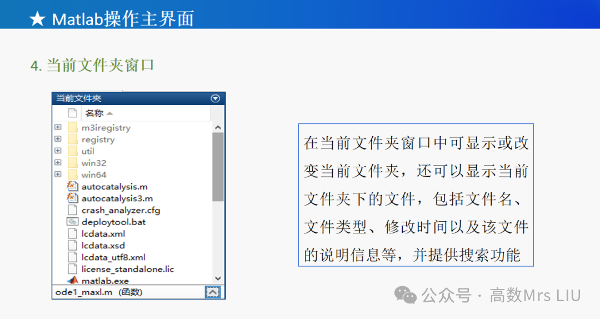Select the deploytool.bat file name
The height and width of the screenshot is (319, 600).
[113, 222]
